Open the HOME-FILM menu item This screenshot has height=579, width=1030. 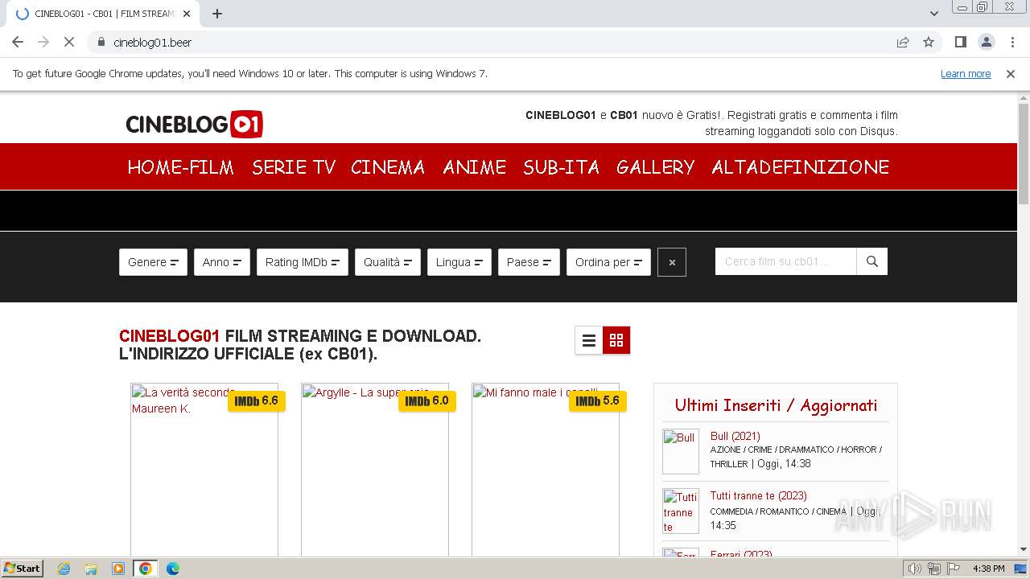tap(181, 167)
